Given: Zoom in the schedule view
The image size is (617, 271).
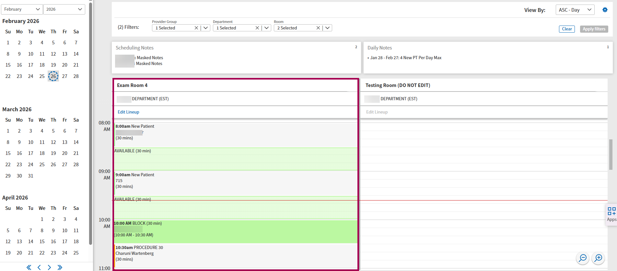Looking at the screenshot, I should pyautogui.click(x=598, y=258).
